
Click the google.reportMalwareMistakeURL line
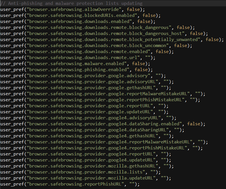103,94
